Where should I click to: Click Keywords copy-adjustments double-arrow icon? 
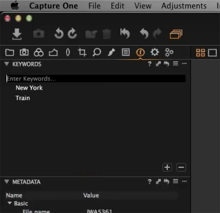(x=158, y=64)
